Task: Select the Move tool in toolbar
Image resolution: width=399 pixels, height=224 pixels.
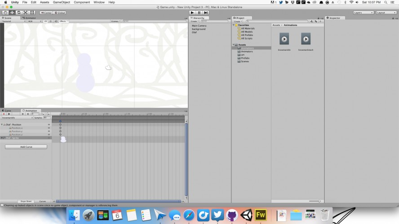Action: [x=12, y=13]
